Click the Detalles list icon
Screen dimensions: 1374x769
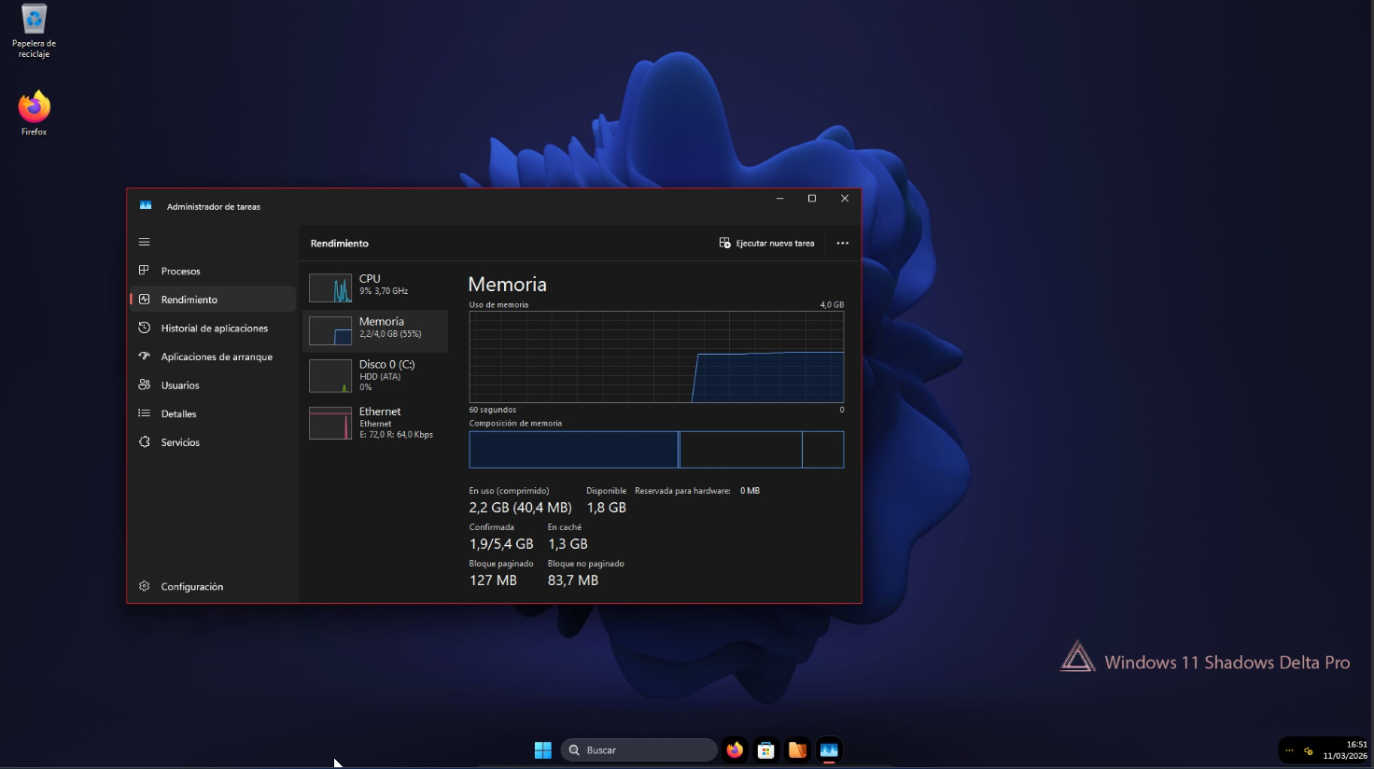point(144,413)
